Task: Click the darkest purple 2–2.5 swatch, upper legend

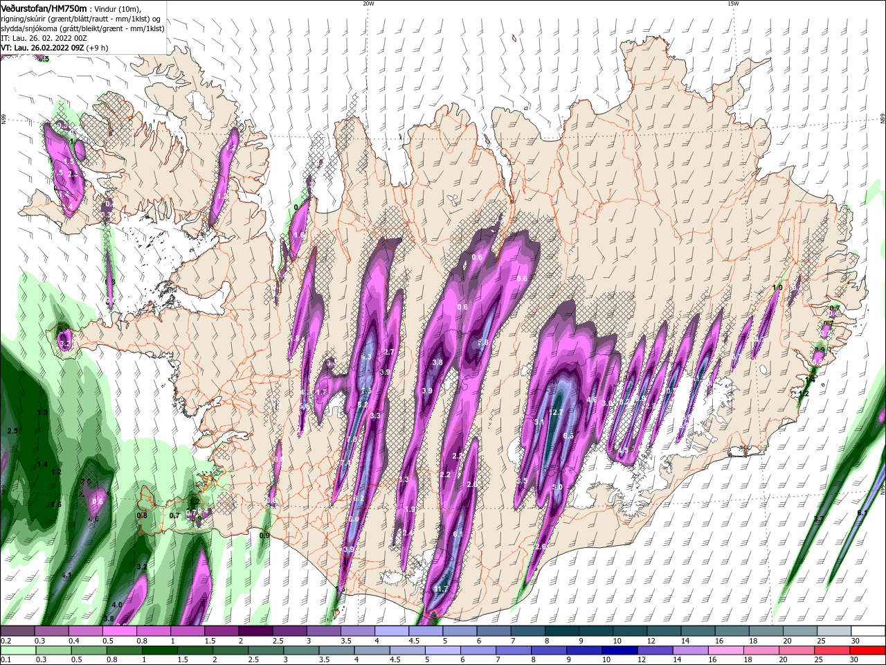Action: tap(255, 630)
